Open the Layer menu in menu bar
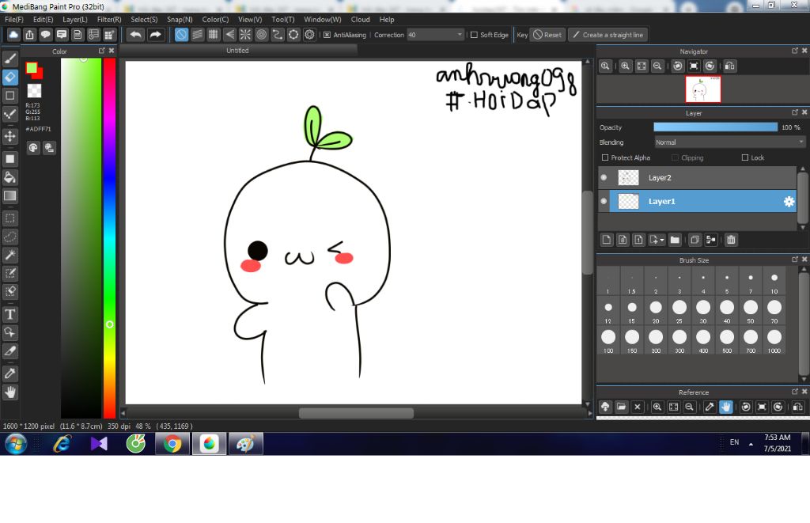The image size is (810, 523). pyautogui.click(x=75, y=19)
